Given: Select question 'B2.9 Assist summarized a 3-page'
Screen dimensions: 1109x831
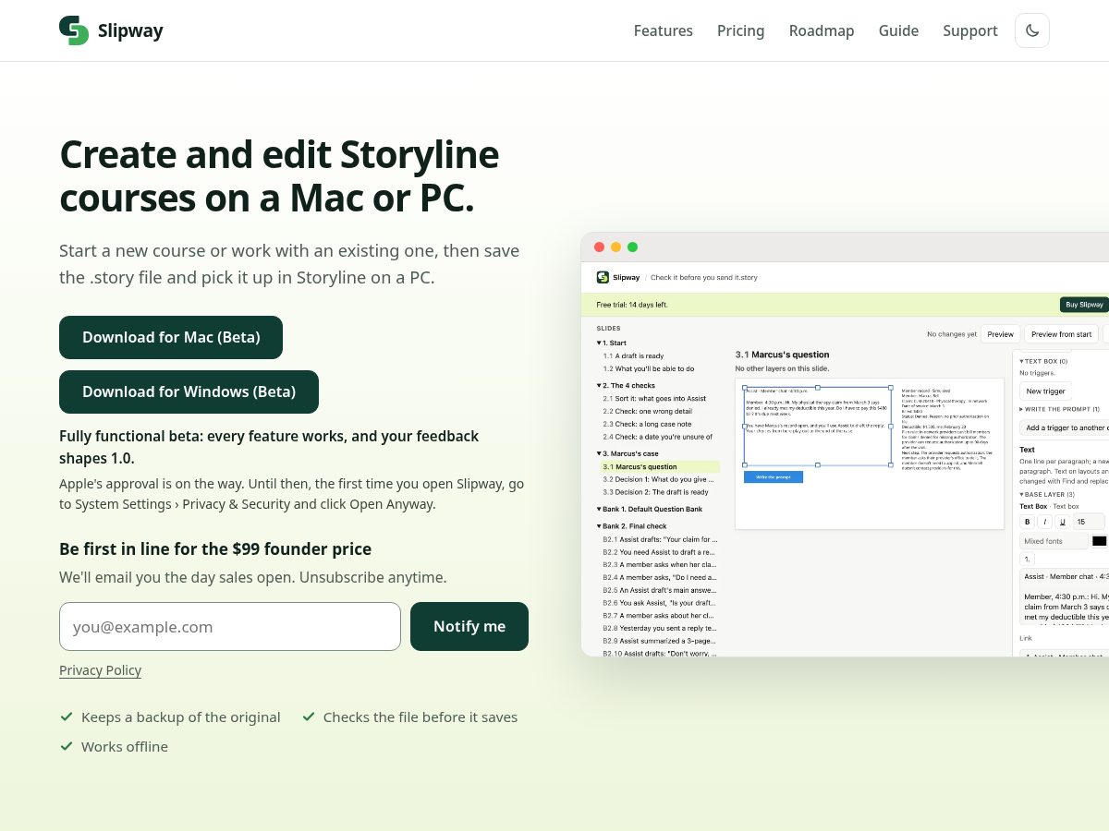Looking at the screenshot, I should click(x=658, y=640).
